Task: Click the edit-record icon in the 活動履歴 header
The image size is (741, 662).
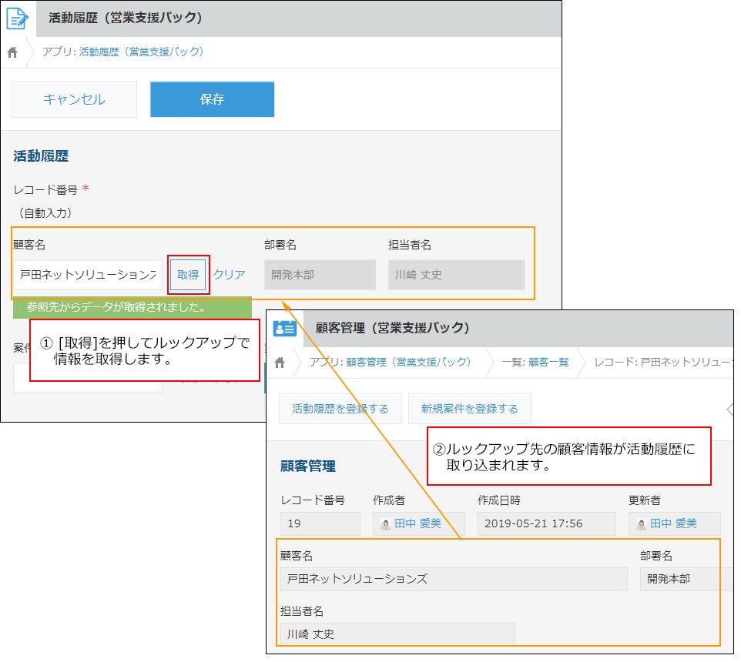Action: pos(18,18)
